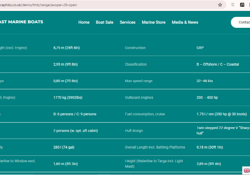This screenshot has width=250, height=175.
Task: Select the GRP value
Action: (200, 48)
